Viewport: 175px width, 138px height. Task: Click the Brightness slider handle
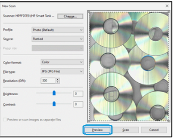pyautogui.click(x=54, y=93)
